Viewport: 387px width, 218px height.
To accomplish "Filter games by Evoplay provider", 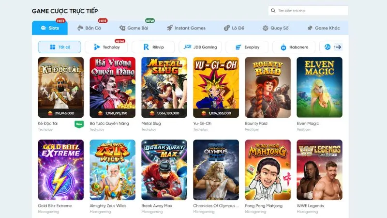I will click(247, 47).
